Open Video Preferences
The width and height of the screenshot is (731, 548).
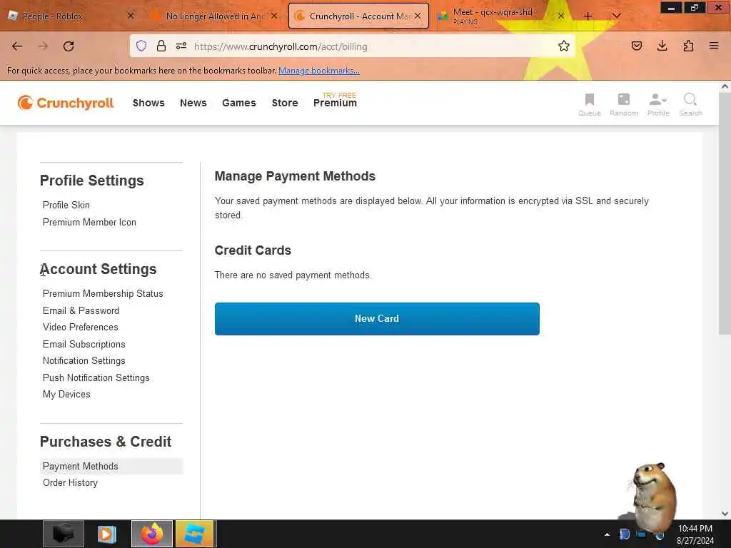81,327
